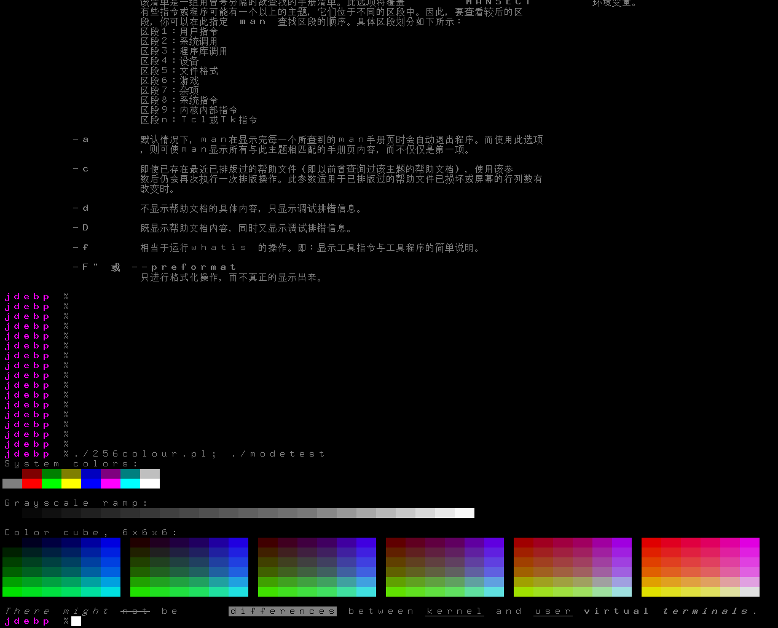Click the "./modetest" command text
Image resolution: width=778 pixels, height=628 pixels.
pos(278,454)
